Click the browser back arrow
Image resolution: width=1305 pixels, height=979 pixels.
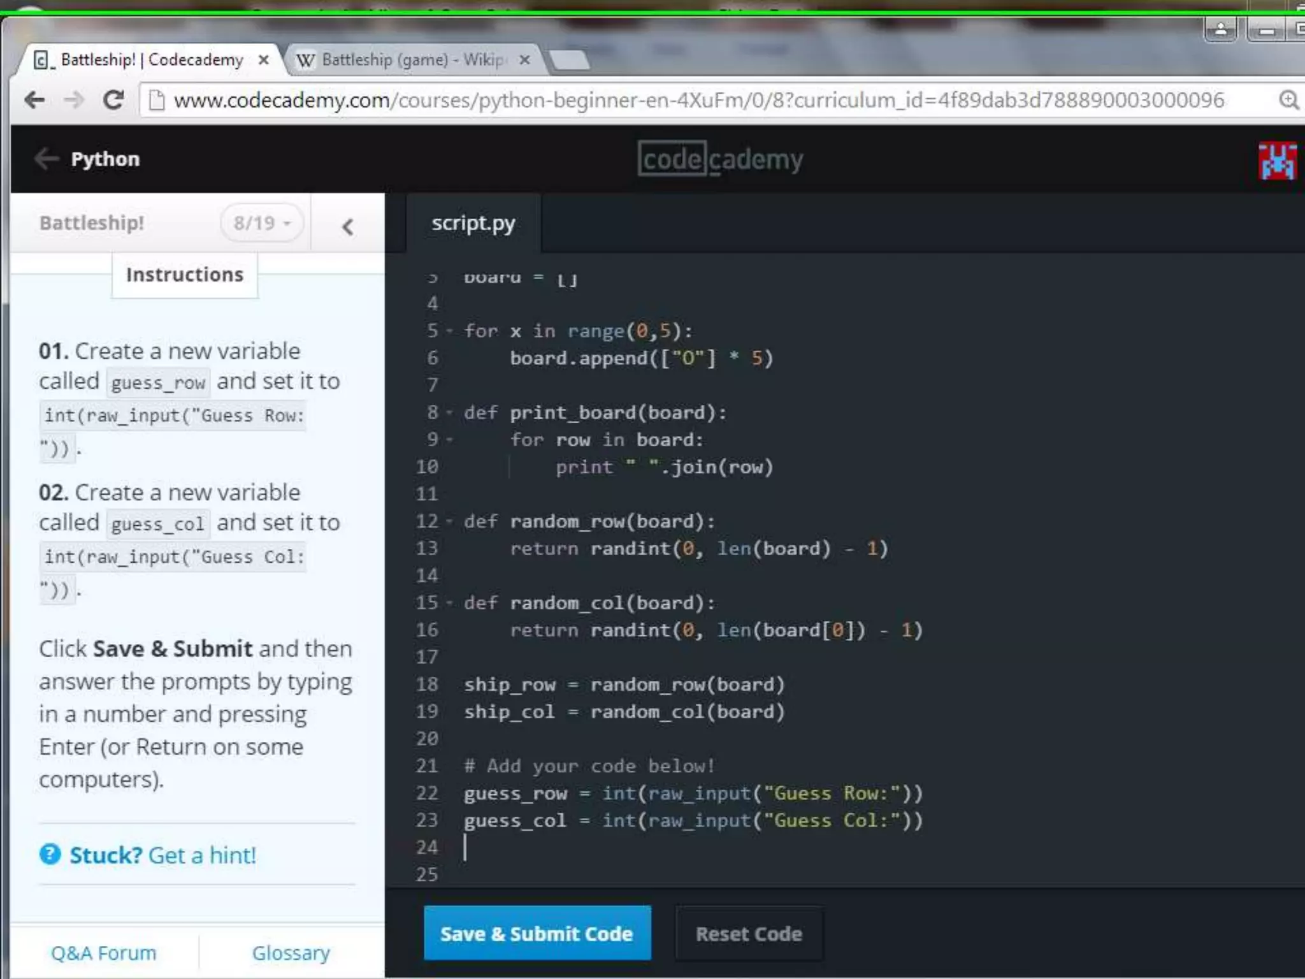(34, 100)
